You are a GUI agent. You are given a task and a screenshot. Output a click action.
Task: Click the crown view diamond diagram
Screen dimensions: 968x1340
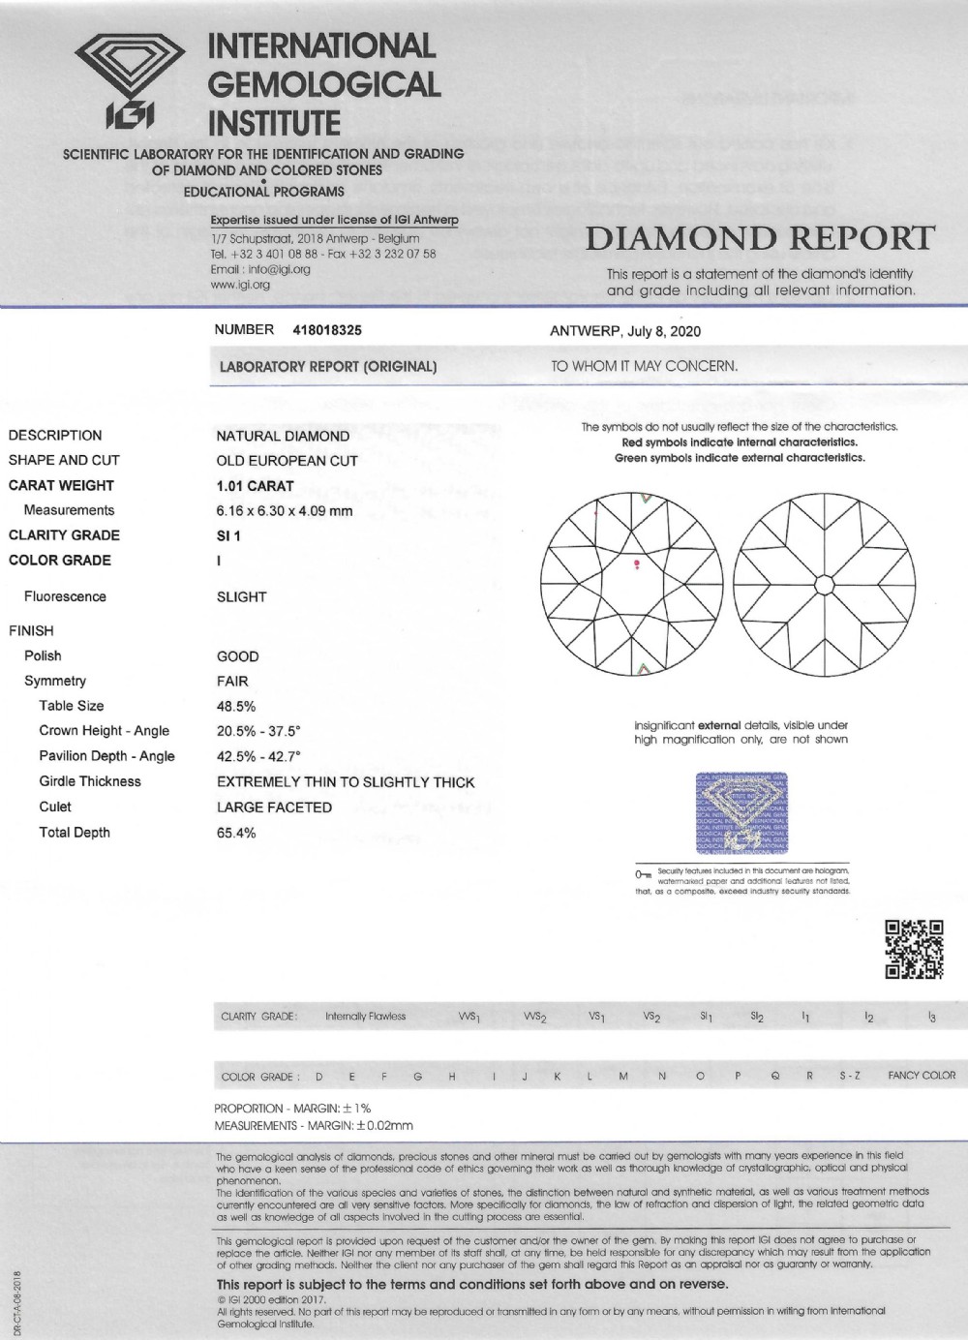pos(630,584)
